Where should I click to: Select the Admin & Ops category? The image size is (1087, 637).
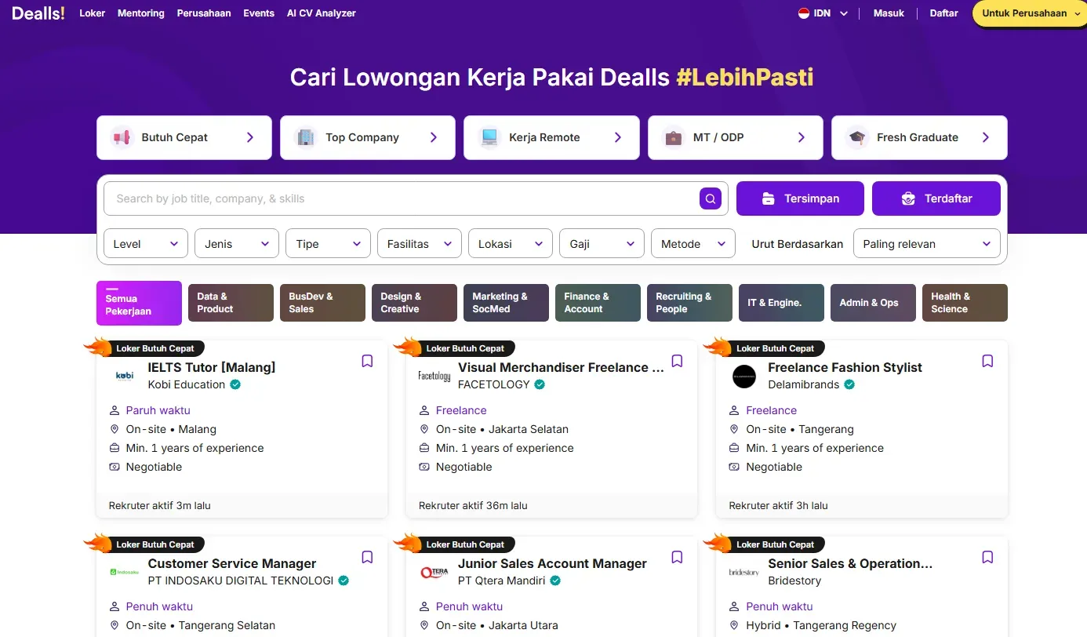coord(873,303)
